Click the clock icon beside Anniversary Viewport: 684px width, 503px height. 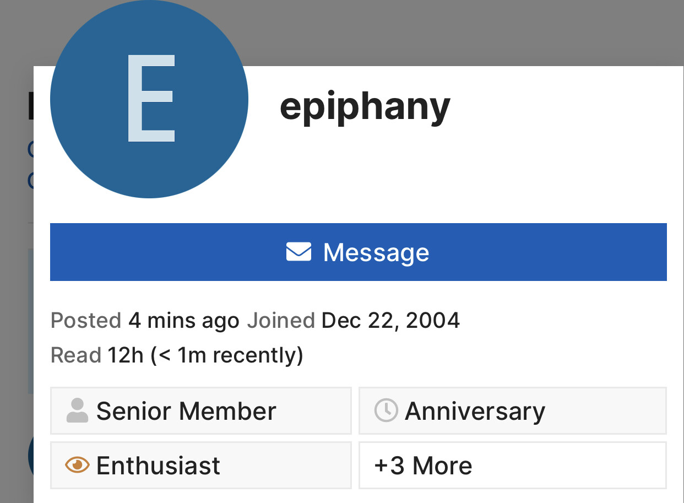[x=386, y=411]
